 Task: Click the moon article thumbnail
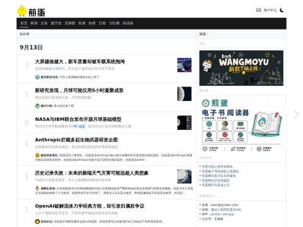(184, 94)
